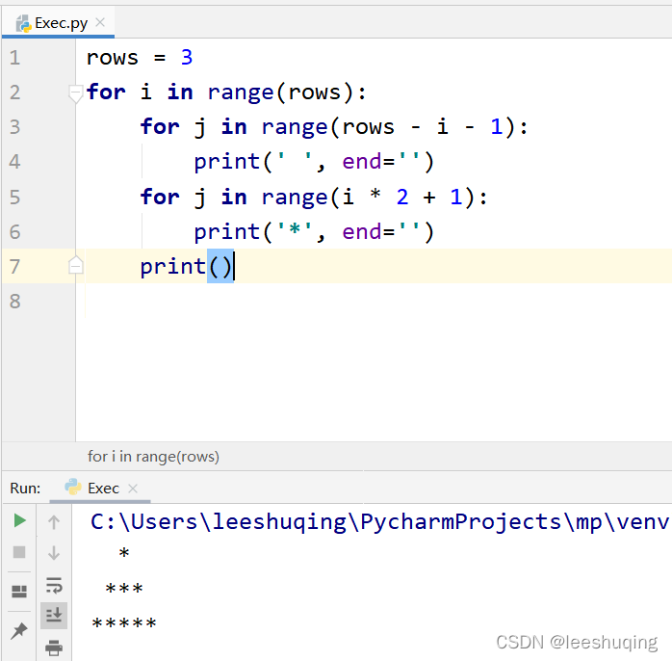Click the single asterisk output row
672x661 pixels.
click(124, 553)
